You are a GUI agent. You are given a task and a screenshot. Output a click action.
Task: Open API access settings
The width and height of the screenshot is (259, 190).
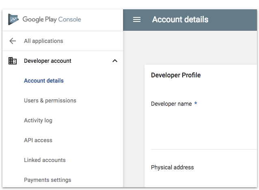38,140
